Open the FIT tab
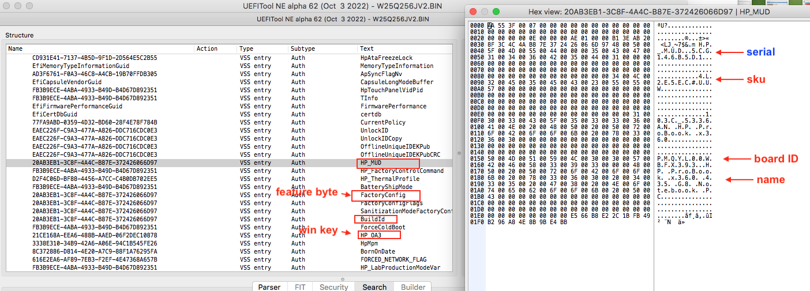The image size is (810, 291). point(300,286)
